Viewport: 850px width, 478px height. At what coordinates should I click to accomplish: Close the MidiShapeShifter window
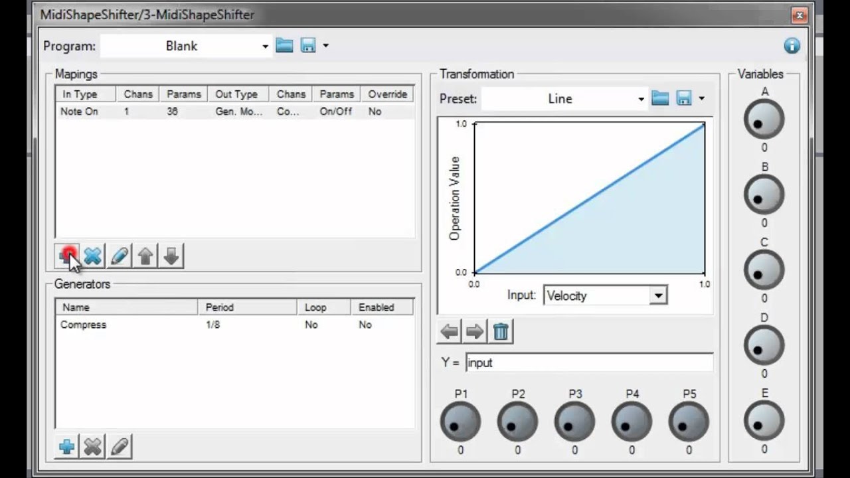[799, 15]
